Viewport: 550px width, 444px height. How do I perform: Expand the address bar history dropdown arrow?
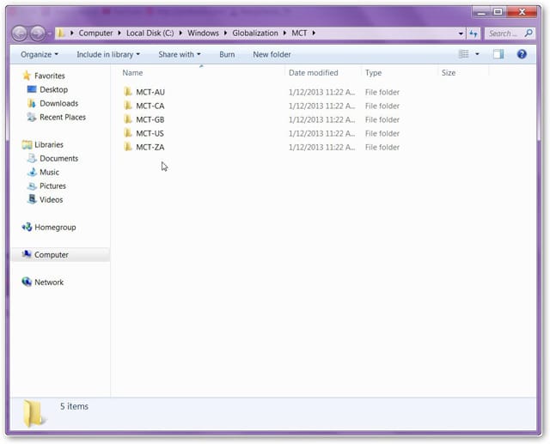[461, 33]
